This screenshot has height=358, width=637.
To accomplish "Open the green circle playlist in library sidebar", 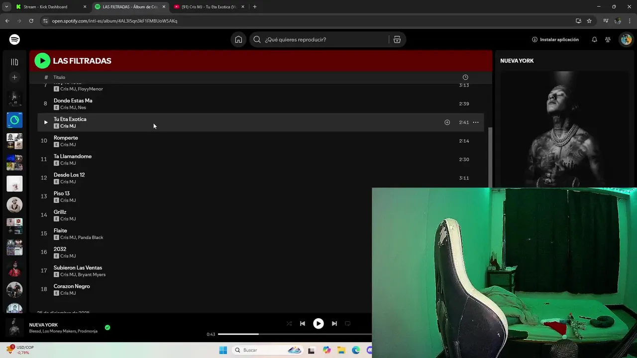I will [x=14, y=120].
